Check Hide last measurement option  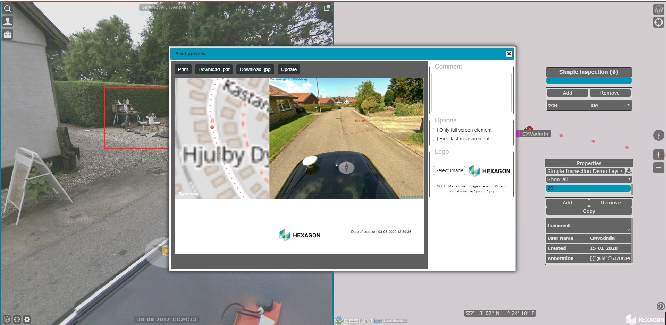(x=435, y=139)
